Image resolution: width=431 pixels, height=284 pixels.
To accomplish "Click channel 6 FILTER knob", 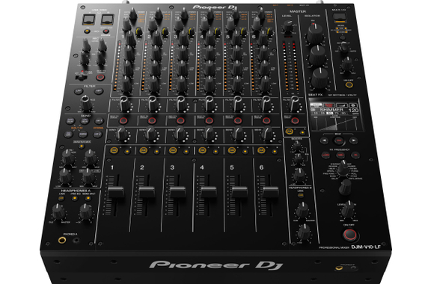I will coord(266,104).
